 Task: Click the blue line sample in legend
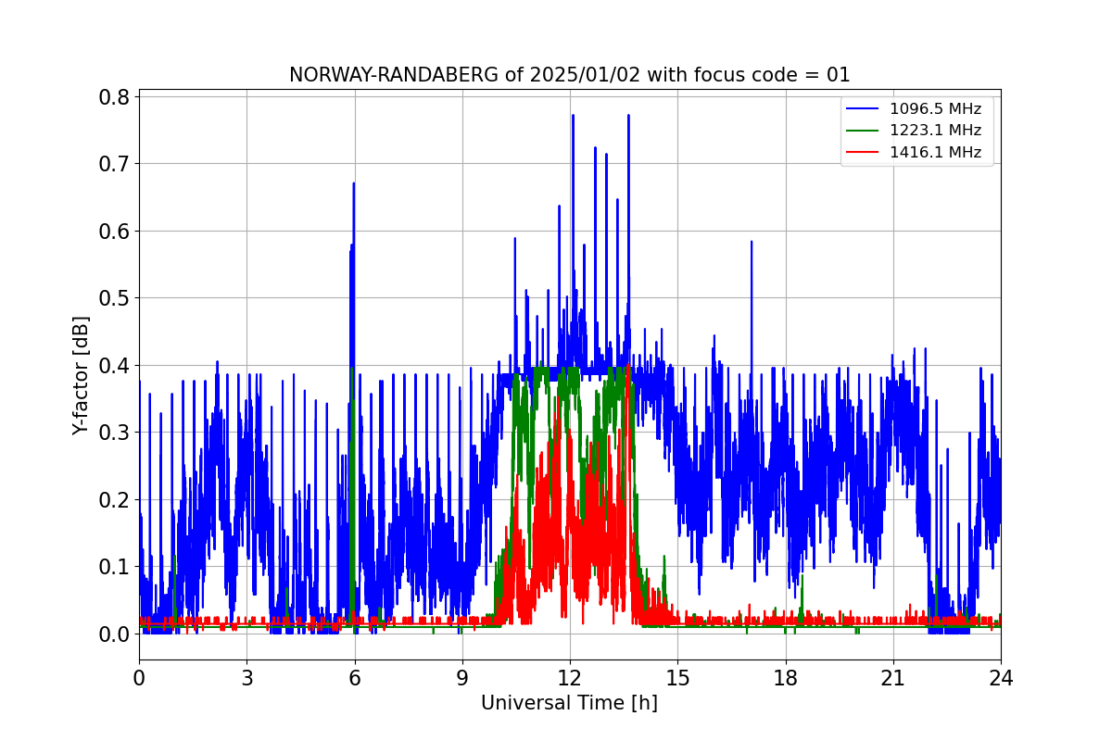[864, 109]
